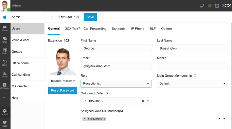The width and height of the screenshot is (232, 129).
Task: Show the QR code icon
Action: click(x=210, y=6)
